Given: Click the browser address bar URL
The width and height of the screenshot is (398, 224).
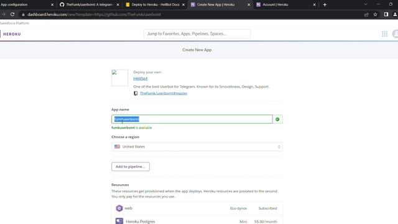Looking at the screenshot, I should click(x=94, y=14).
